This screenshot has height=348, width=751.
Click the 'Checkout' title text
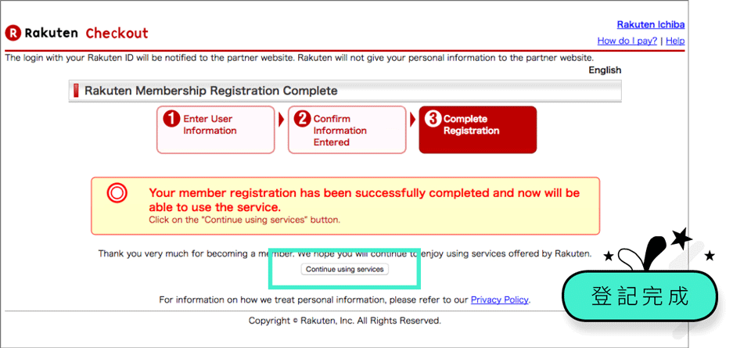(x=117, y=33)
